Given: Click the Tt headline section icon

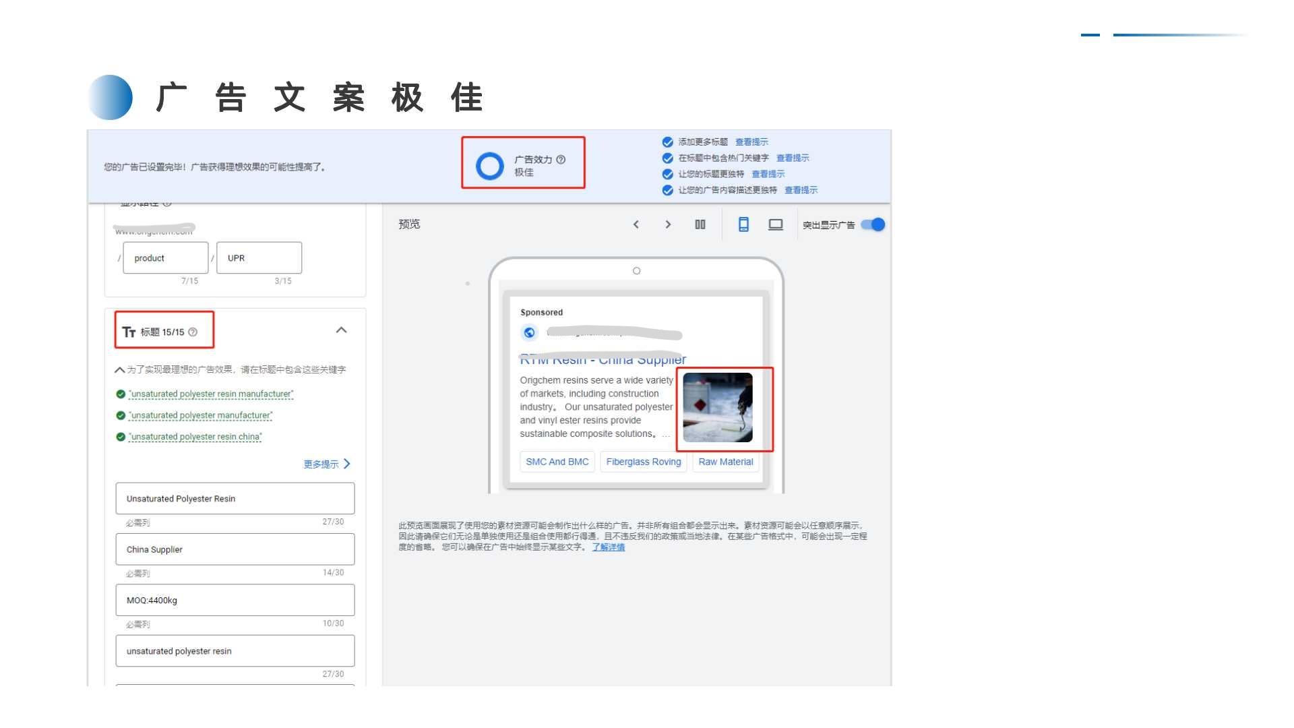Looking at the screenshot, I should [x=129, y=331].
